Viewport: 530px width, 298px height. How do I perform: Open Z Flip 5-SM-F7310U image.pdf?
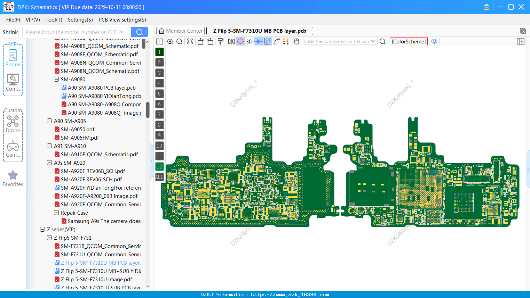[96, 279]
